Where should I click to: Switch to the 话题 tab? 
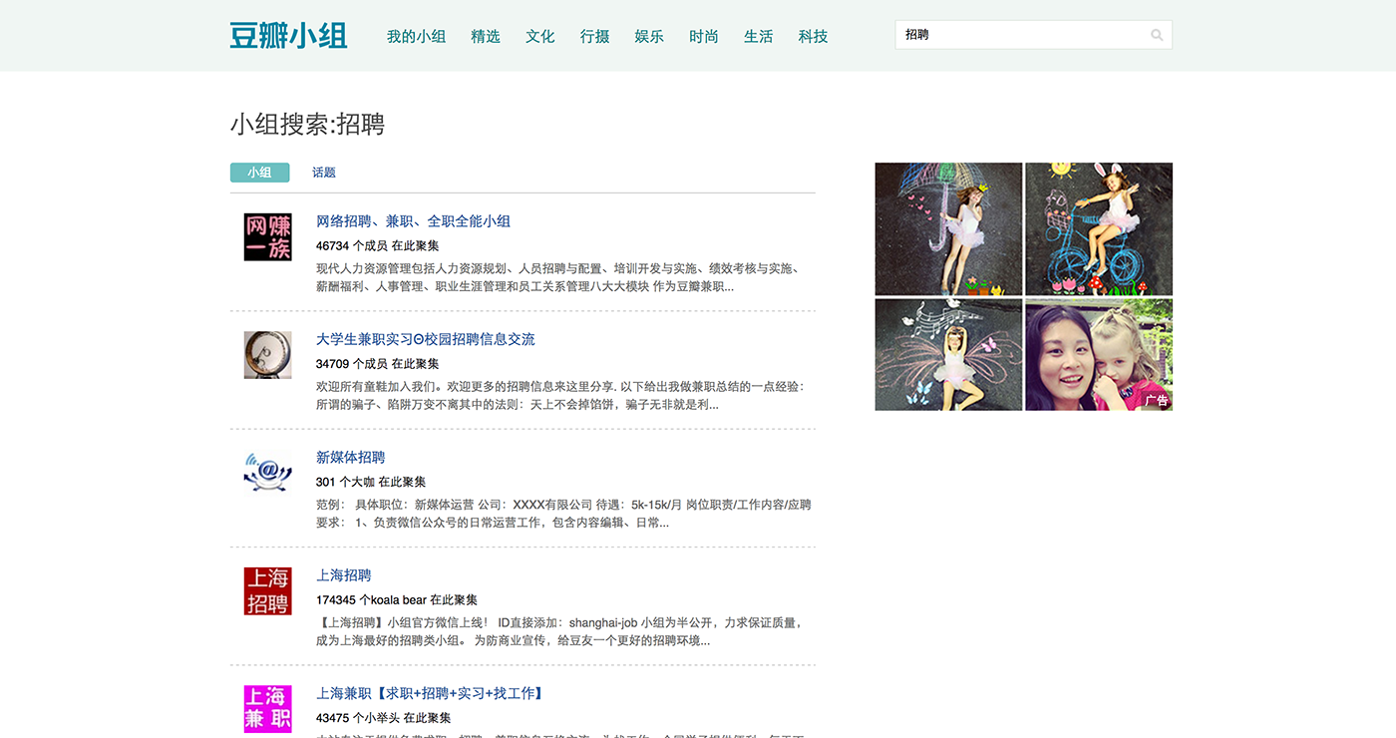(324, 173)
